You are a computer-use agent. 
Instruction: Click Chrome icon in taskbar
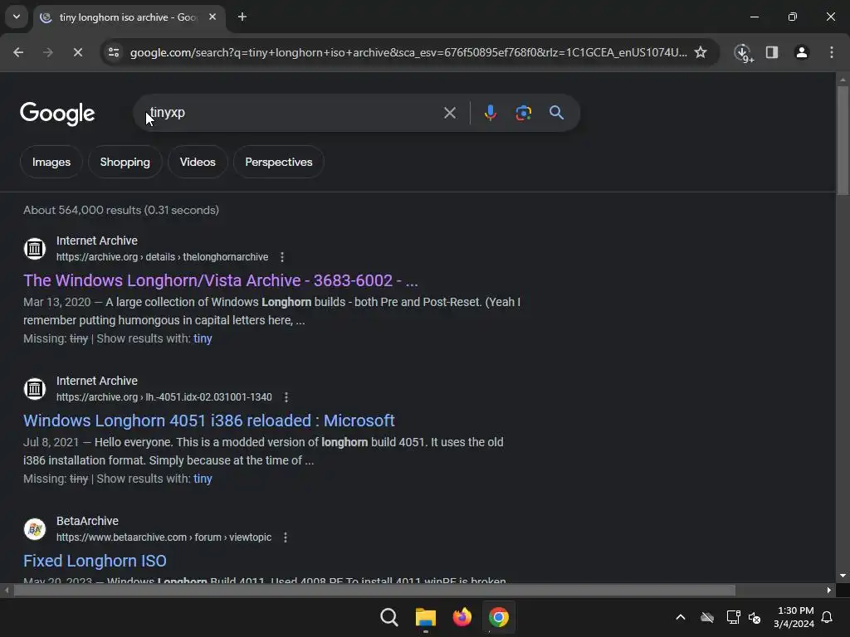pyautogui.click(x=499, y=617)
